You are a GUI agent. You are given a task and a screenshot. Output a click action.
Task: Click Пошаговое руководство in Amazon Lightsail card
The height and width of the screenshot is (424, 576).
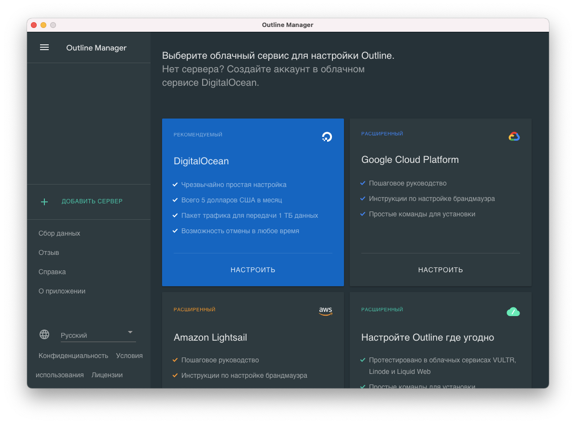pos(220,360)
